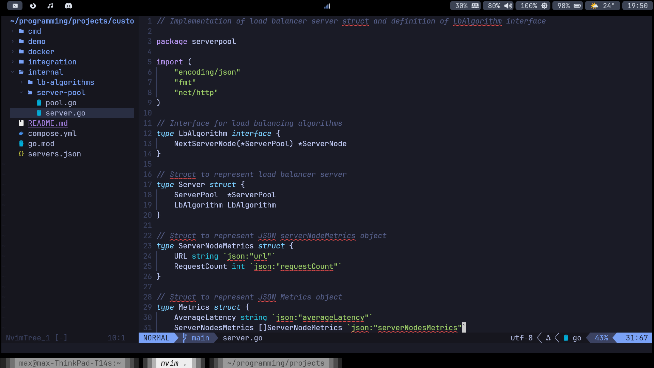Click the Docker icon beside compose.yml
The width and height of the screenshot is (654, 368).
21,134
